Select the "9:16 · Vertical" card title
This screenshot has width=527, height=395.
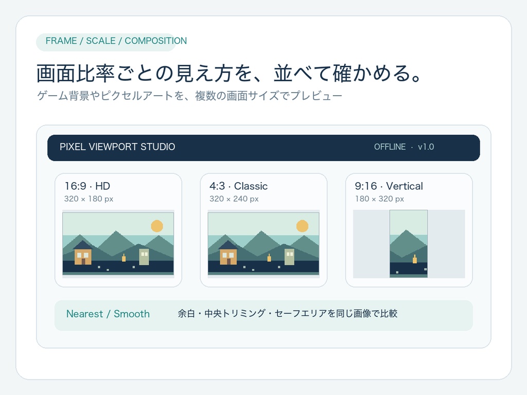tap(389, 186)
